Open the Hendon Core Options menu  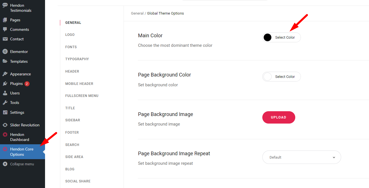point(23,152)
